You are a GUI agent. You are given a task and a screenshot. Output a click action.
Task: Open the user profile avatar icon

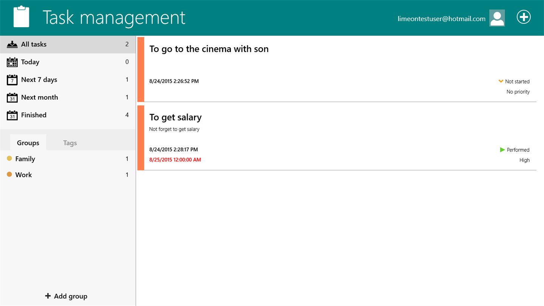pyautogui.click(x=497, y=18)
